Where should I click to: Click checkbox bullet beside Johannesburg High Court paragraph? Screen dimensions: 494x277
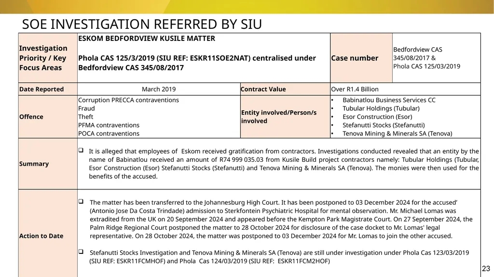pyautogui.click(x=81, y=201)
